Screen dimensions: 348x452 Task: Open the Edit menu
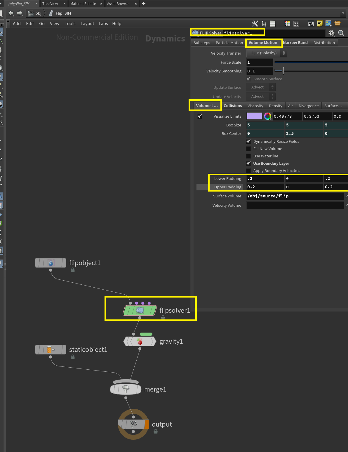(30, 24)
